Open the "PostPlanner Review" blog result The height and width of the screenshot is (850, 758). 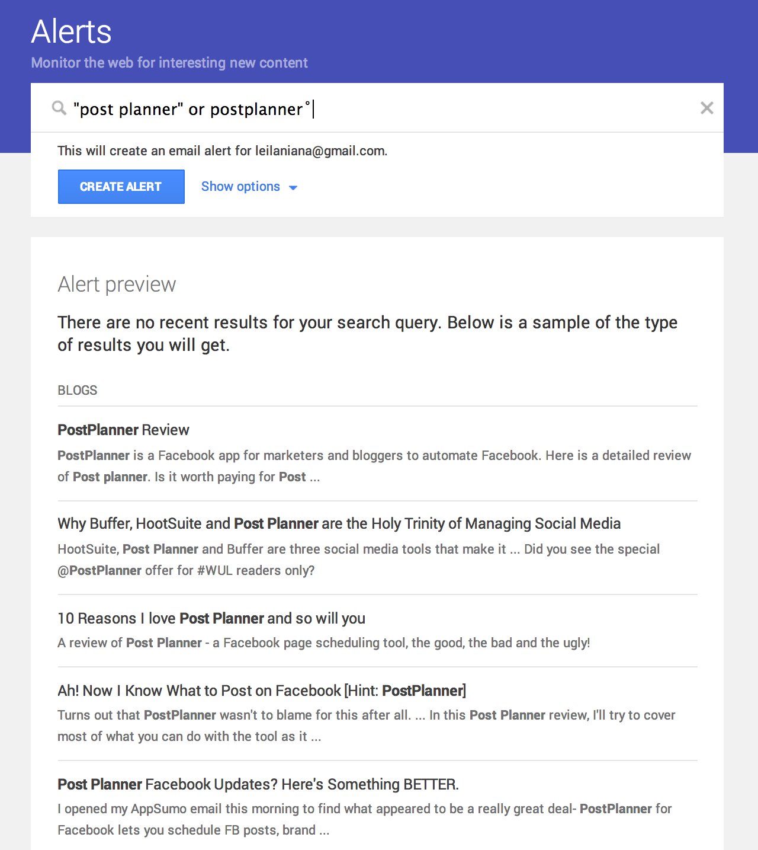pyautogui.click(x=123, y=430)
